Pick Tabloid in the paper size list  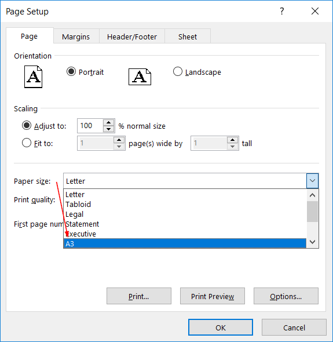tap(185, 205)
